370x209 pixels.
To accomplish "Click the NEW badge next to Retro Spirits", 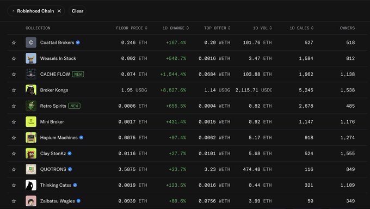I will pyautogui.click(x=74, y=106).
